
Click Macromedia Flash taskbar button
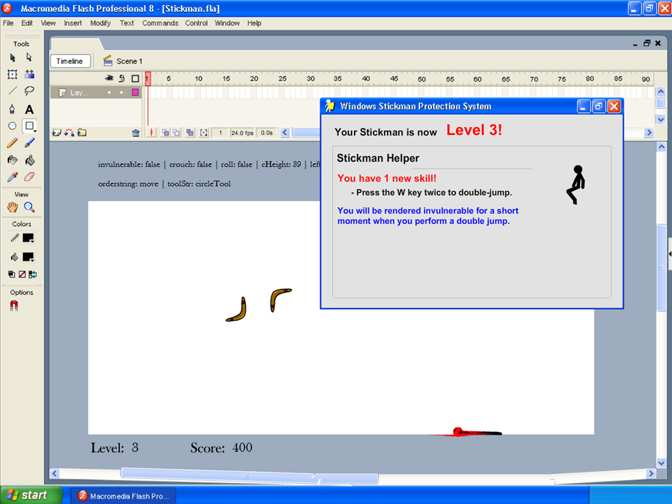(123, 496)
